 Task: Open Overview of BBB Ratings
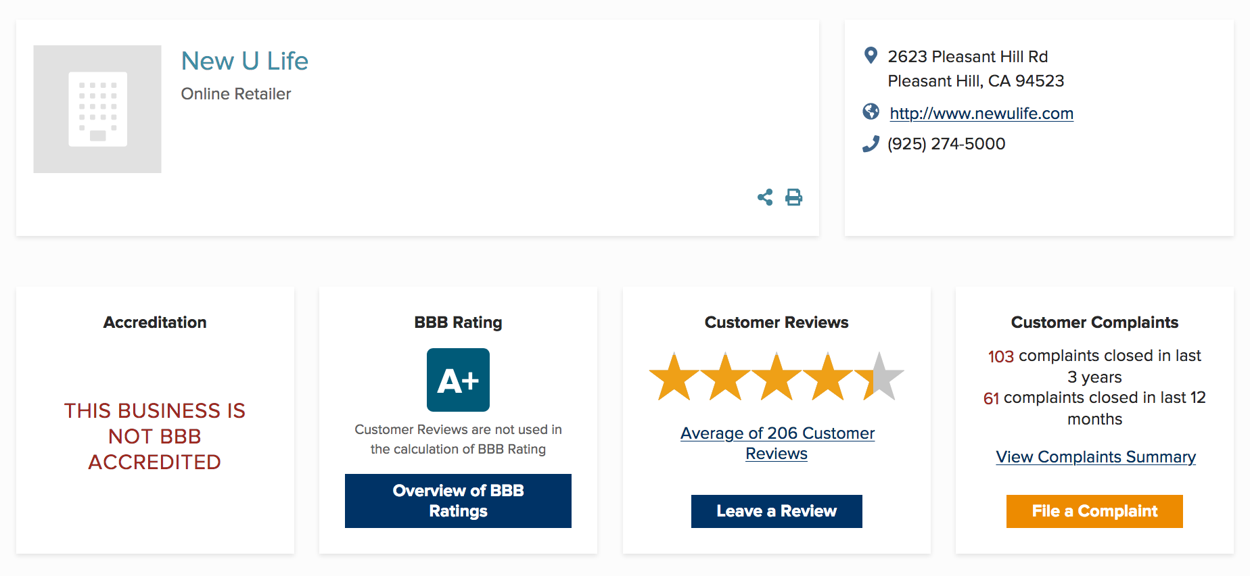coord(458,501)
